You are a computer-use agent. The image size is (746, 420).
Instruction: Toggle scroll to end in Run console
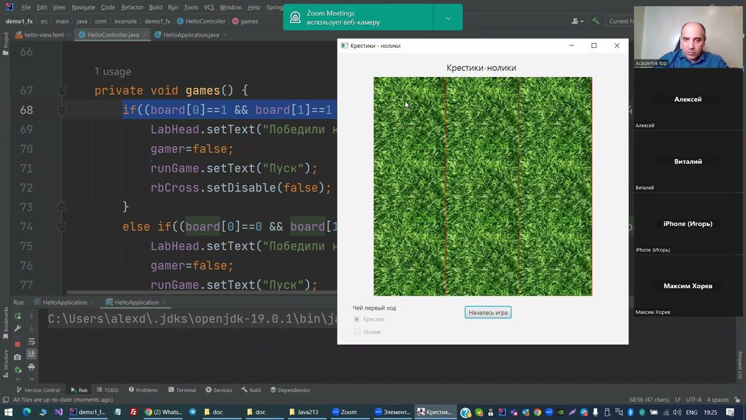click(31, 354)
